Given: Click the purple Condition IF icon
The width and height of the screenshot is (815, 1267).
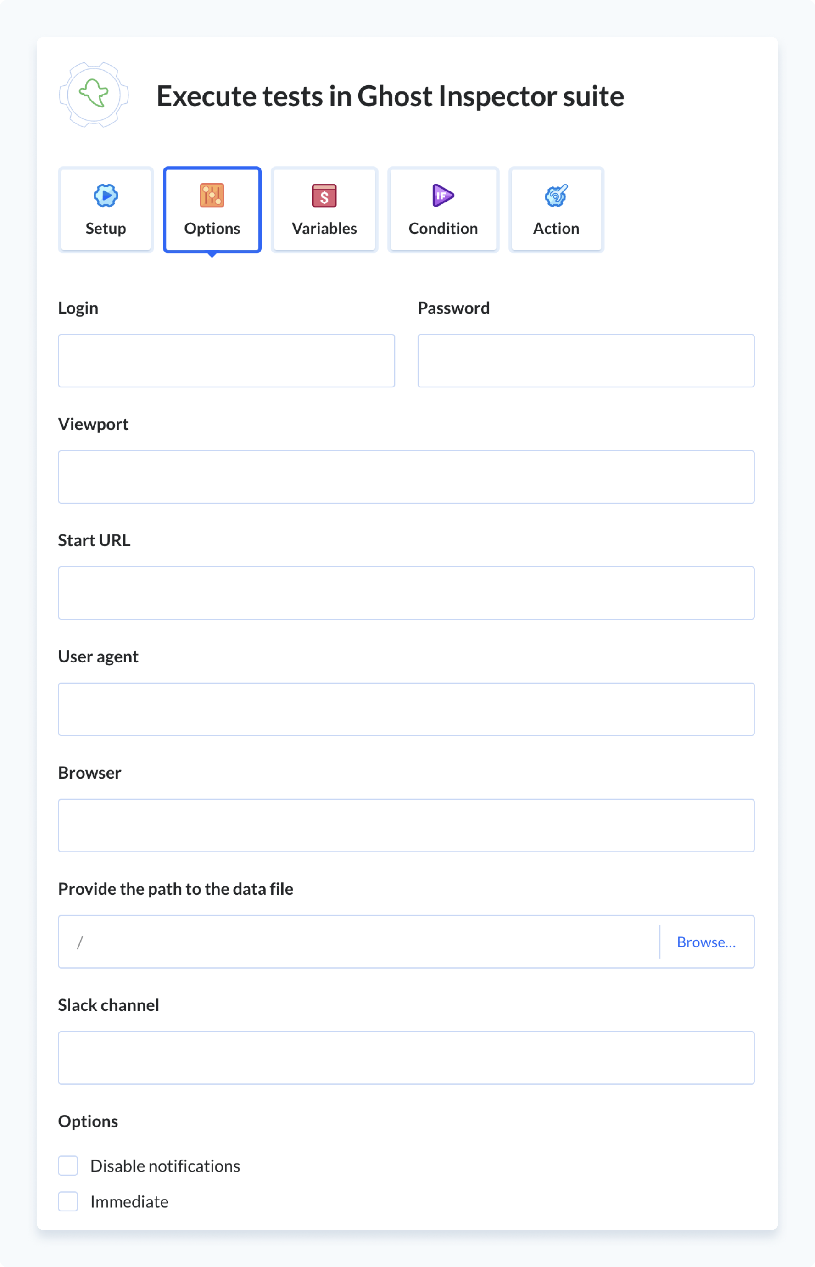Looking at the screenshot, I should click(442, 196).
